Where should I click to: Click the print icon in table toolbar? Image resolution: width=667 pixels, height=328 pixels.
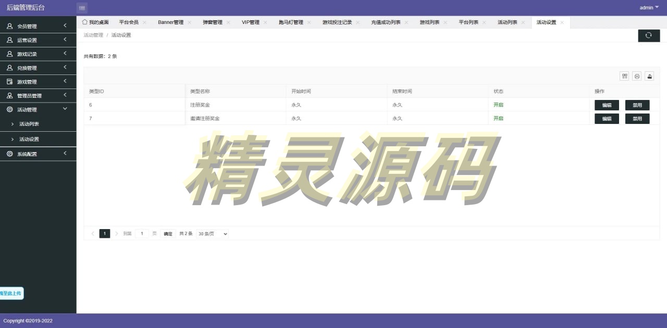point(637,76)
